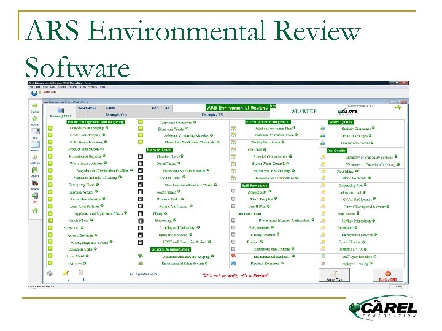This screenshot has height=331, width=442.
Task: Open Facility Description item
Action: coord(266,142)
